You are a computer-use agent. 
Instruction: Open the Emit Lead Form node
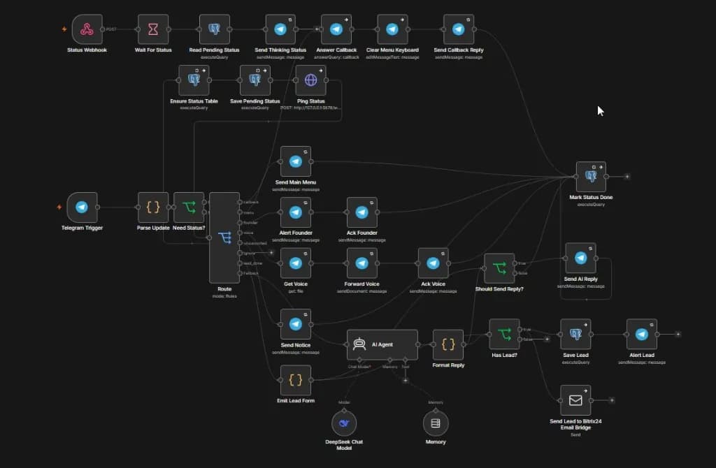(x=296, y=380)
